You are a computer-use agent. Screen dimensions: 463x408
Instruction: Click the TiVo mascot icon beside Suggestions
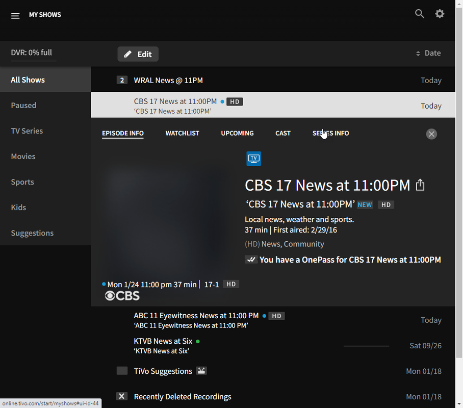tap(201, 371)
